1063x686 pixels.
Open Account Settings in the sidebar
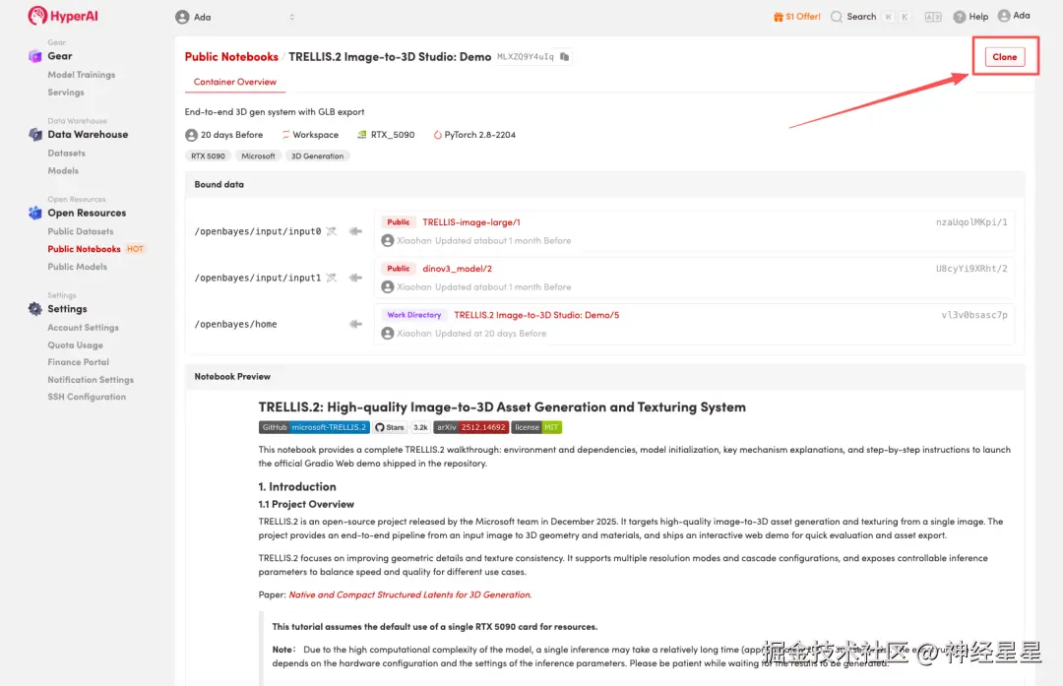pos(84,328)
